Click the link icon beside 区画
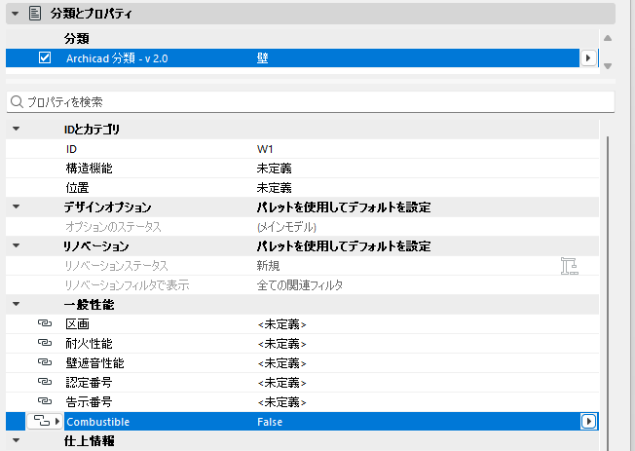The height and width of the screenshot is (451, 635). coord(45,323)
